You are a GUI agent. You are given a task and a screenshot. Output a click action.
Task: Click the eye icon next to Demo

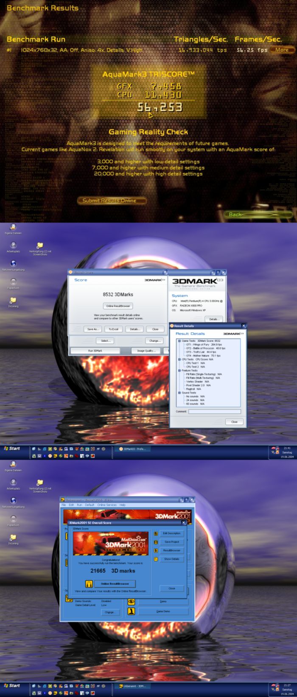click(x=132, y=601)
